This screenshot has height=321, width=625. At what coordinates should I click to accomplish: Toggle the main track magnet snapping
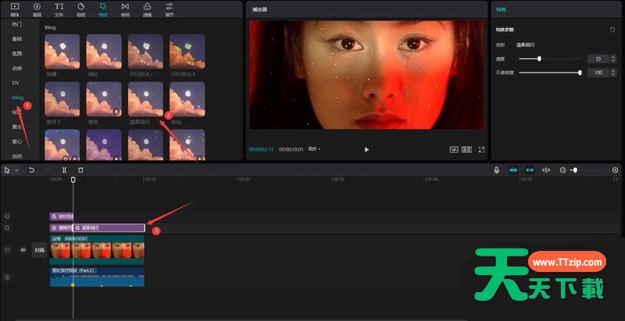point(513,169)
